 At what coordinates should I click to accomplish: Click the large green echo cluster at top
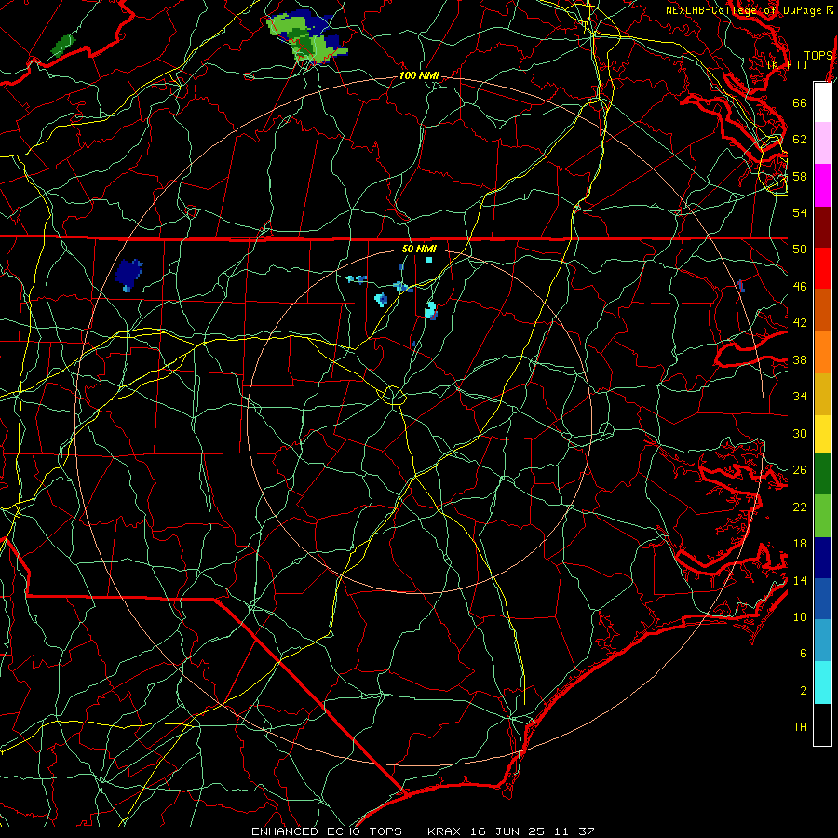click(307, 36)
